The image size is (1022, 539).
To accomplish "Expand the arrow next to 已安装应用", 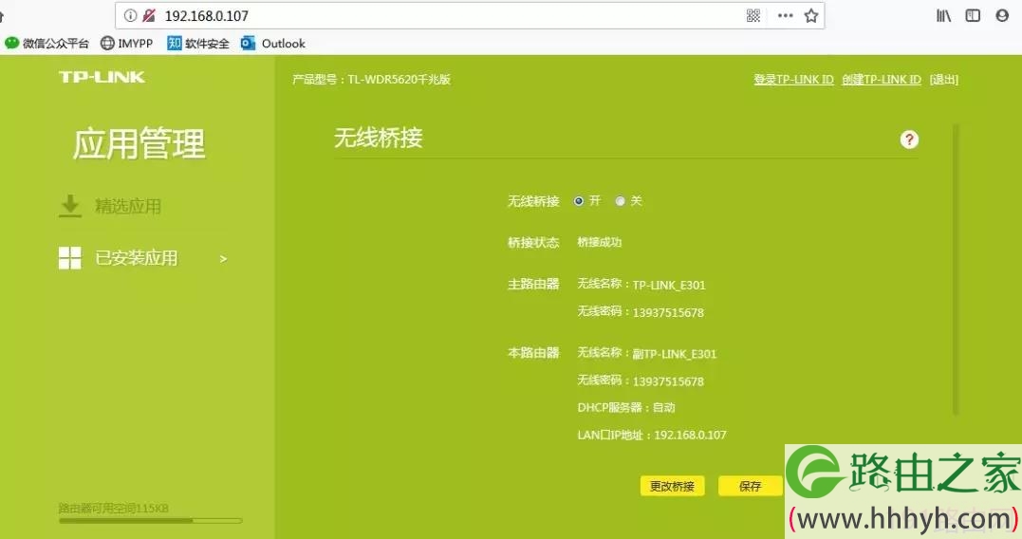I will 224,259.
